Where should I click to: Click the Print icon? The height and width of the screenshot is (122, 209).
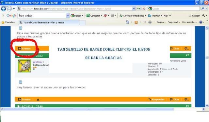[150, 22]
